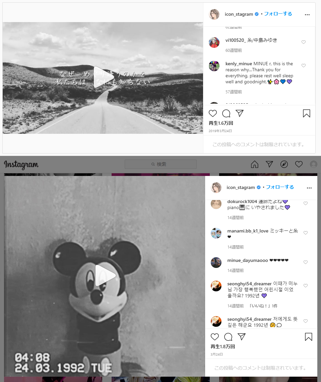The width and height of the screenshot is (321, 382).
Task: Open the profile avatar icon in the navbar
Action: [x=313, y=164]
